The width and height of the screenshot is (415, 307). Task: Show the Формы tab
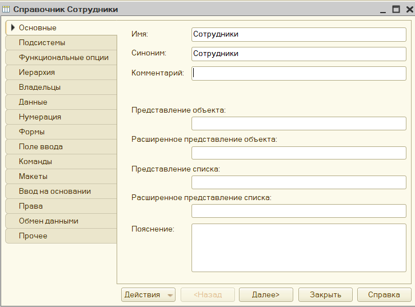coord(61,131)
